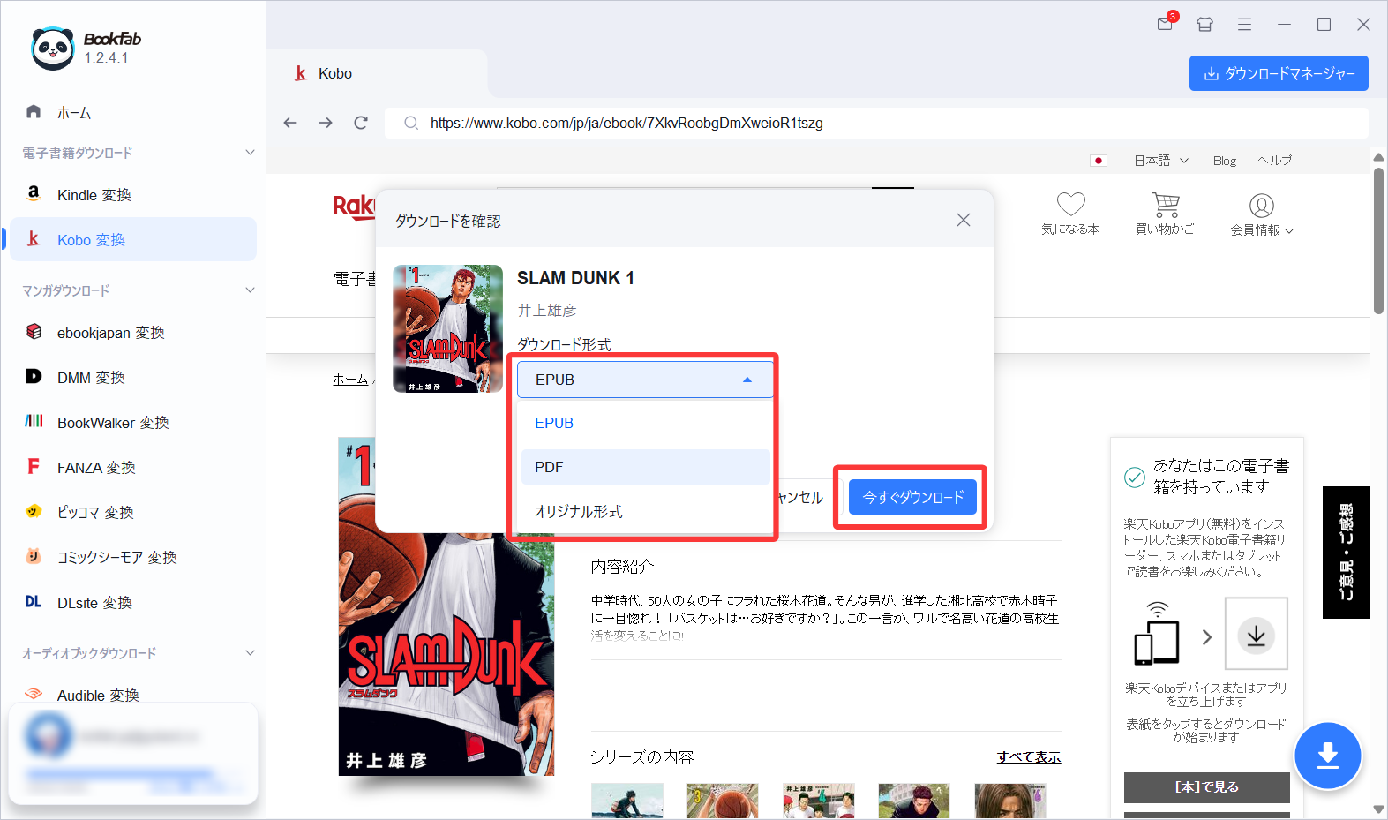Open the ヘルプ link
The width and height of the screenshot is (1388, 820).
(1275, 161)
